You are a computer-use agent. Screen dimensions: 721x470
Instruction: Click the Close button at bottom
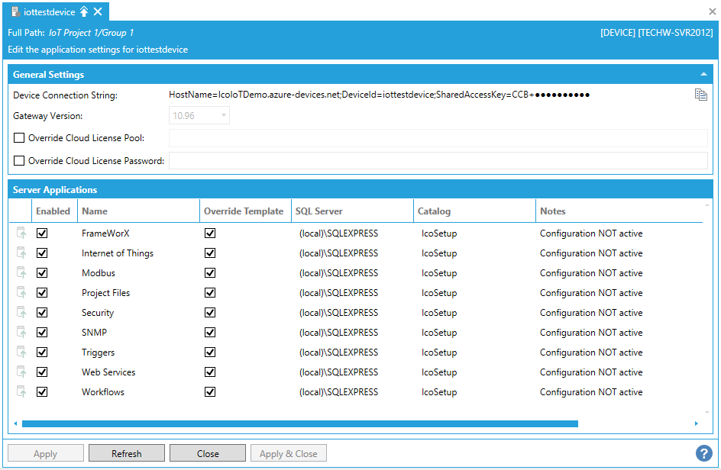click(208, 453)
